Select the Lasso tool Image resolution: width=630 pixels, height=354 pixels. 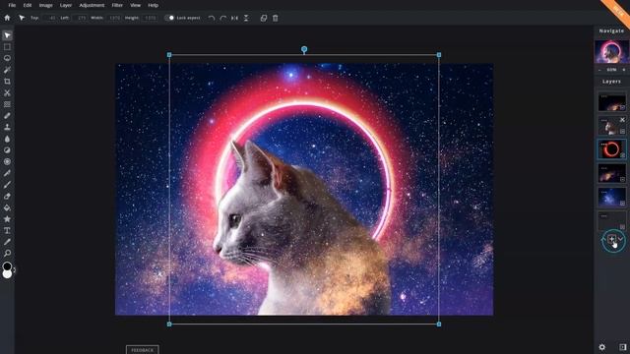(x=7, y=58)
